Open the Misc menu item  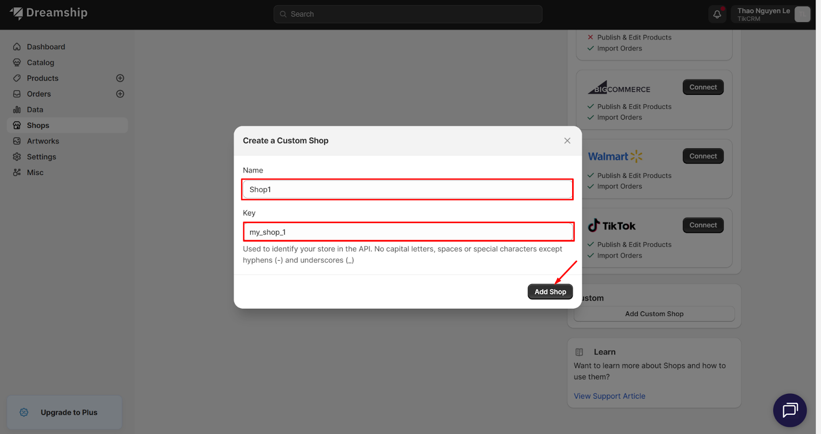click(35, 173)
